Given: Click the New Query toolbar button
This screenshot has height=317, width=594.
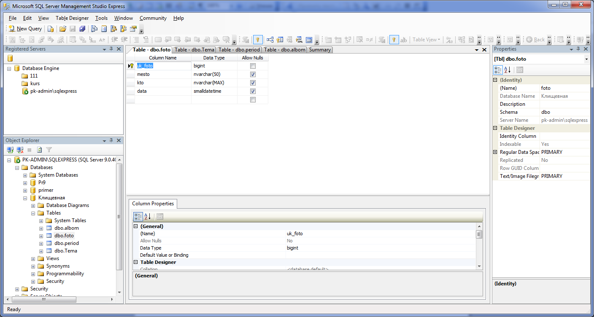Looking at the screenshot, I should [x=25, y=29].
